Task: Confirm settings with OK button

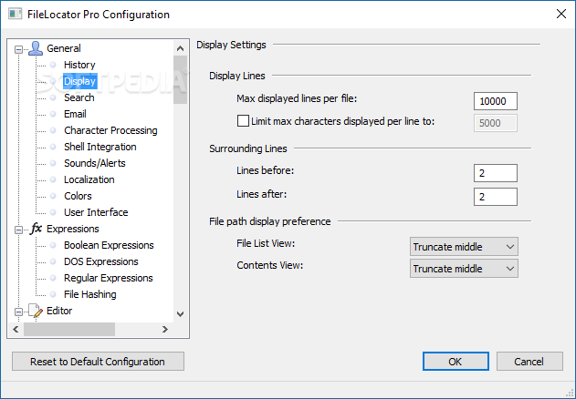Action: [456, 362]
